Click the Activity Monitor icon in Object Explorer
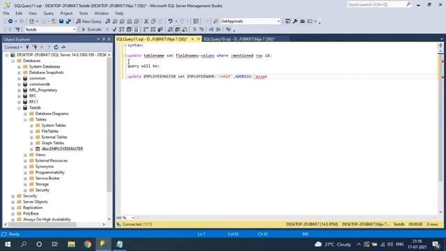Image resolution: width=446 pixels, height=251 pixels. coord(63,47)
